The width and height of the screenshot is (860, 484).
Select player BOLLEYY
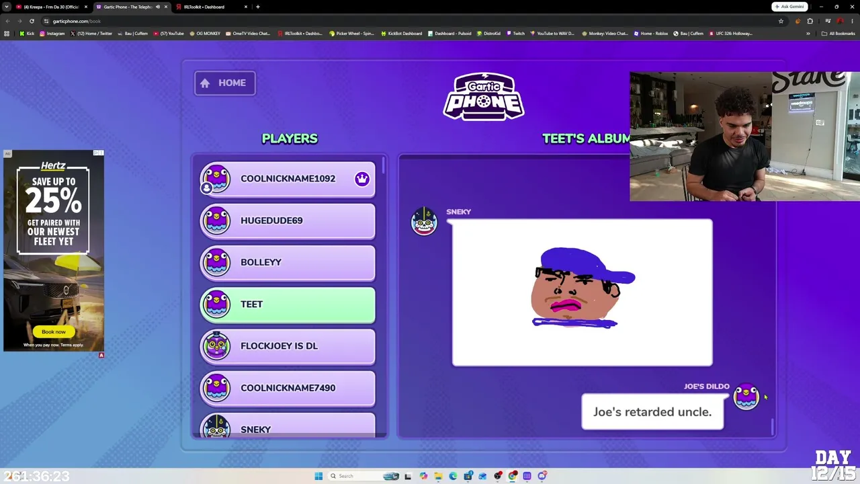(288, 262)
